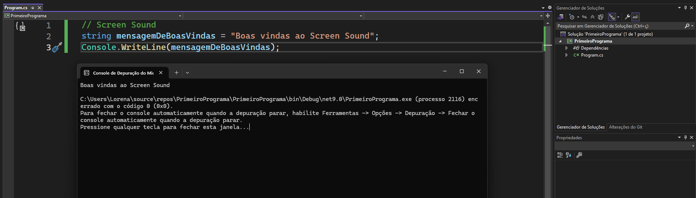Click the Solution Explorer search field

point(619,26)
